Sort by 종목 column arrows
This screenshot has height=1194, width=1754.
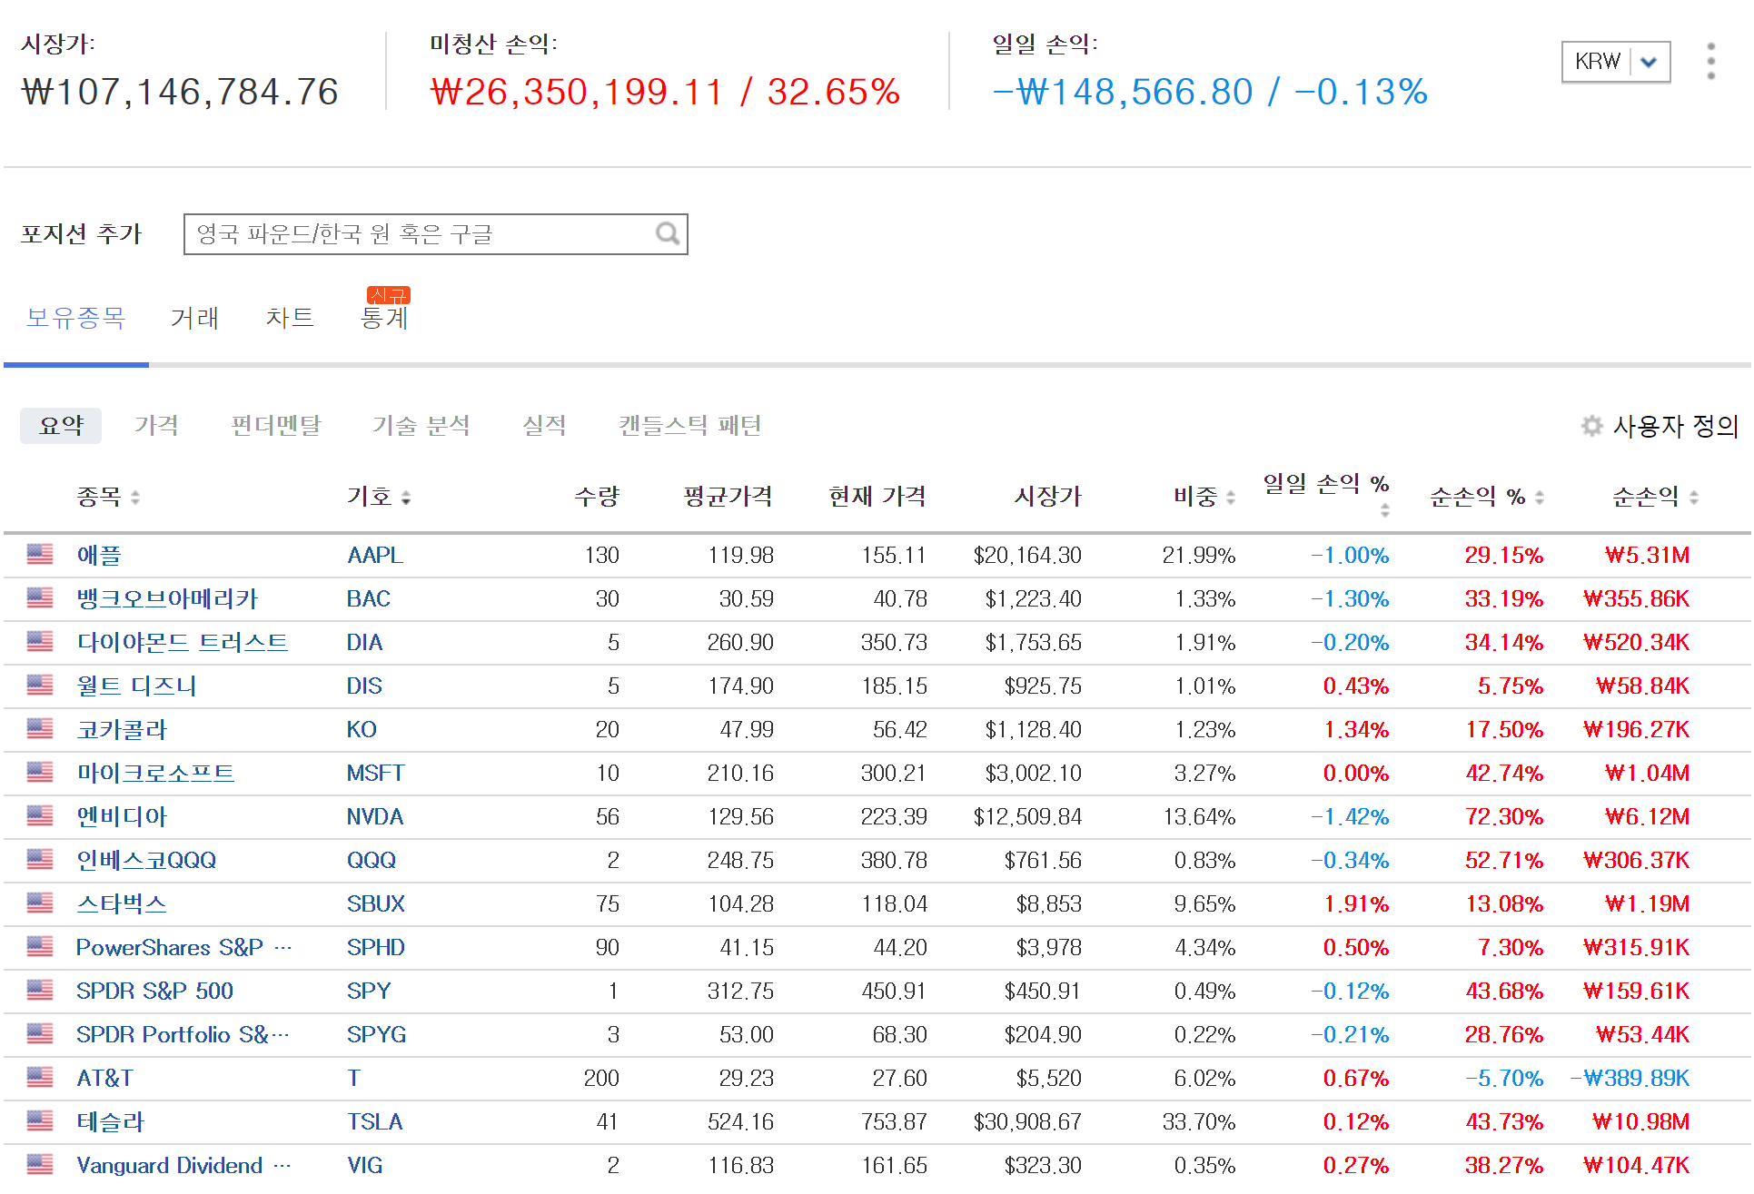pos(135,498)
